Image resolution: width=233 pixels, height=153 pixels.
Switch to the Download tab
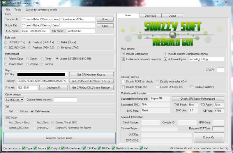[x=150, y=16]
